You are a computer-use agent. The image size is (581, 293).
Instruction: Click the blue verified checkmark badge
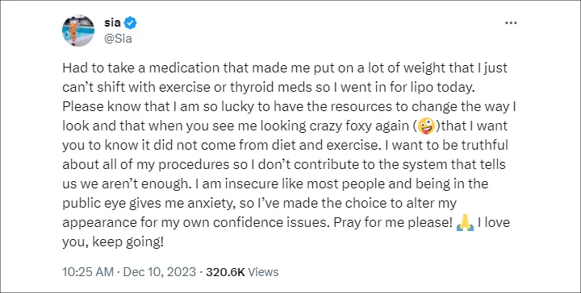130,23
